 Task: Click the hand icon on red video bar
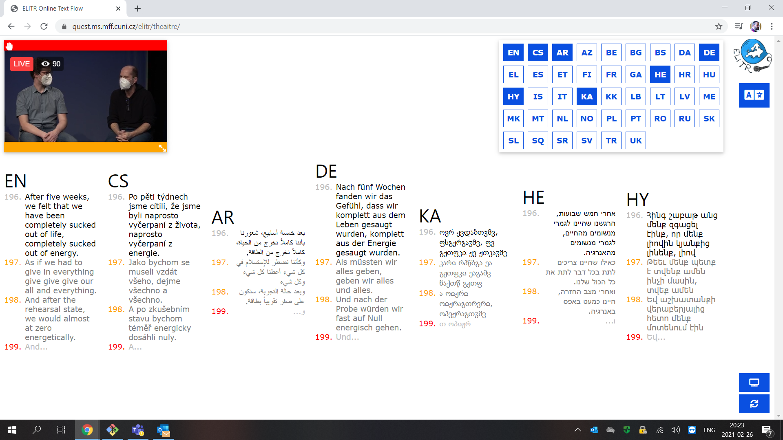click(x=9, y=46)
